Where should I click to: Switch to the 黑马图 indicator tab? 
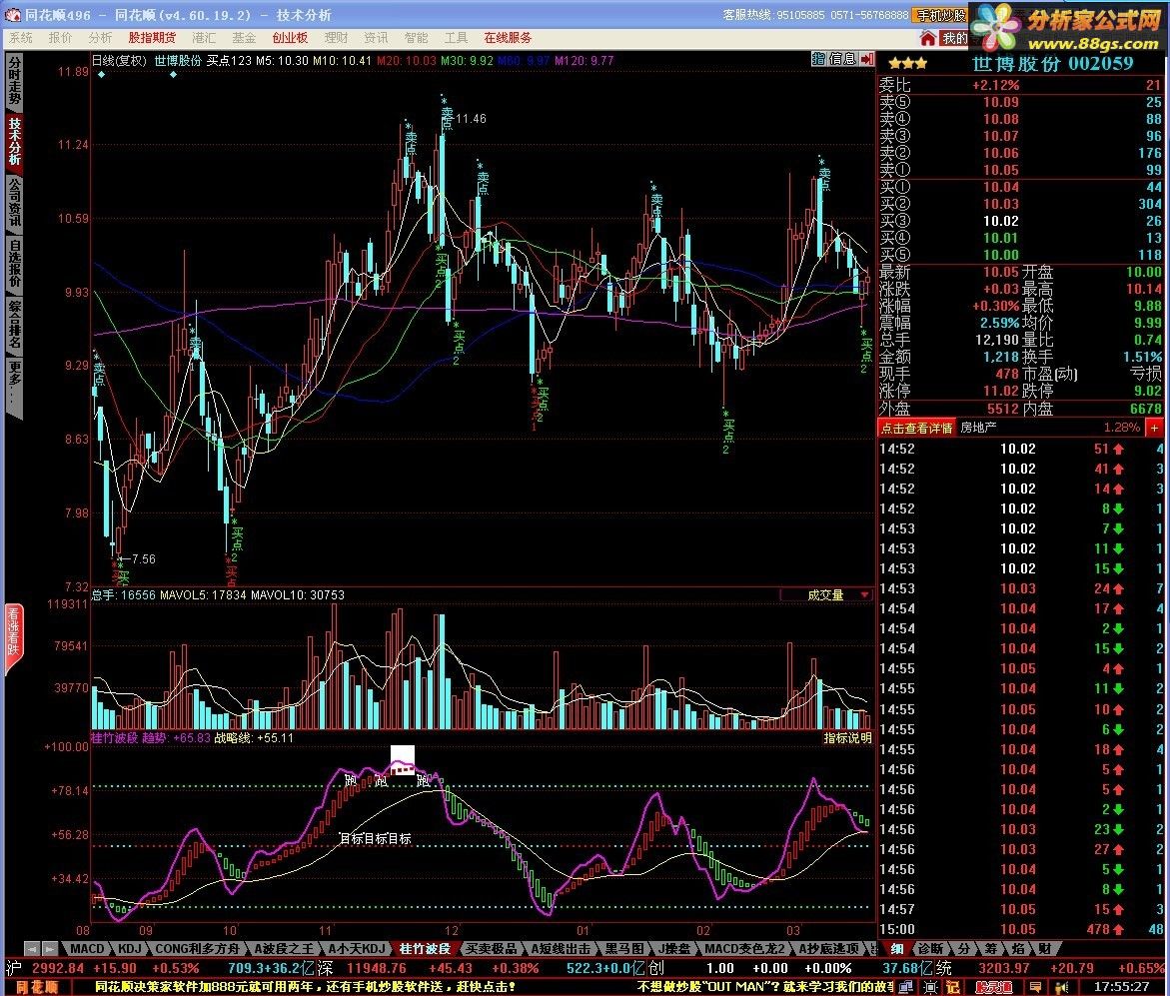[x=624, y=948]
